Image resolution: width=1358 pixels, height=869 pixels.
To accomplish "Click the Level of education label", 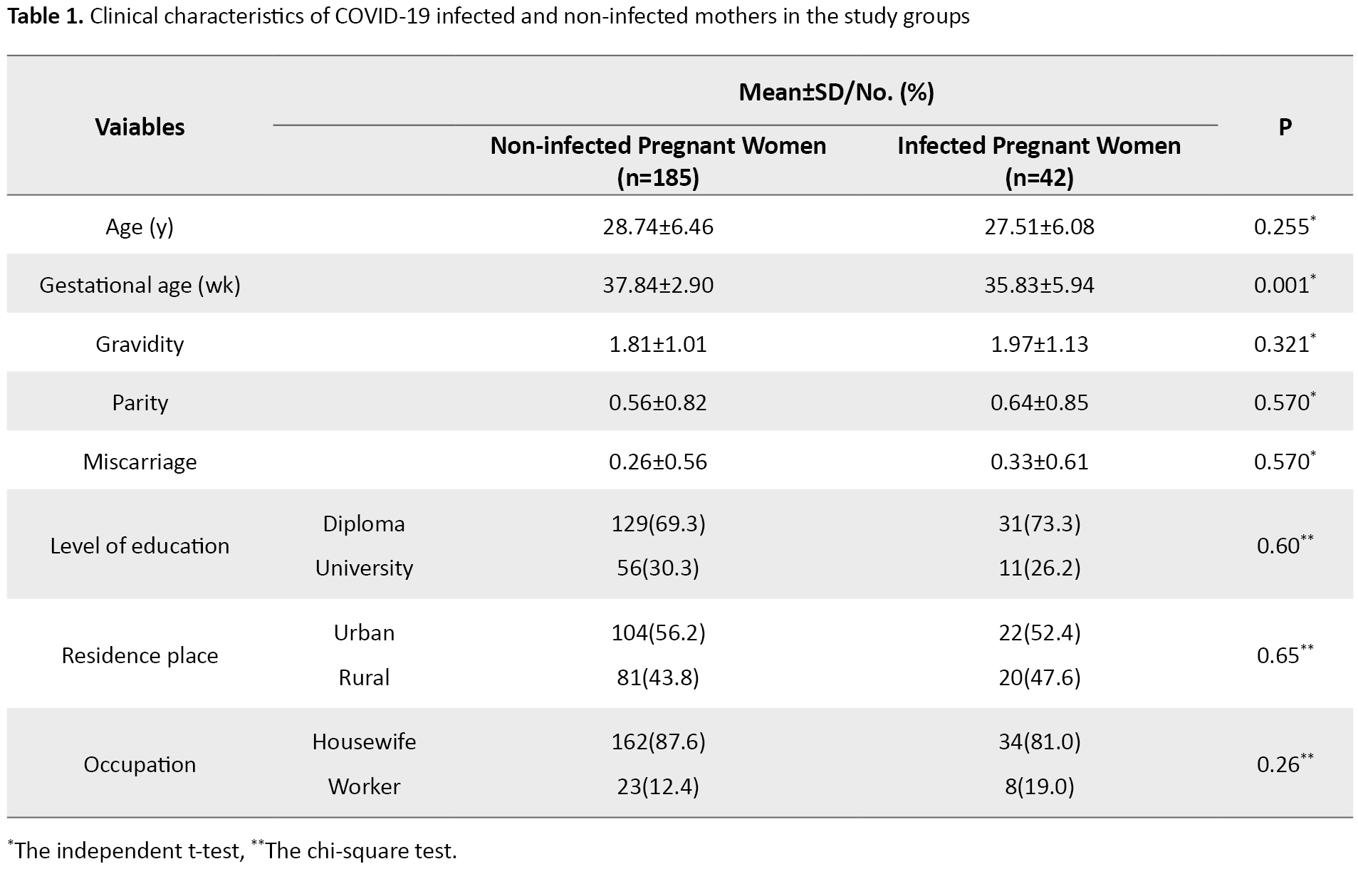I will [x=140, y=546].
